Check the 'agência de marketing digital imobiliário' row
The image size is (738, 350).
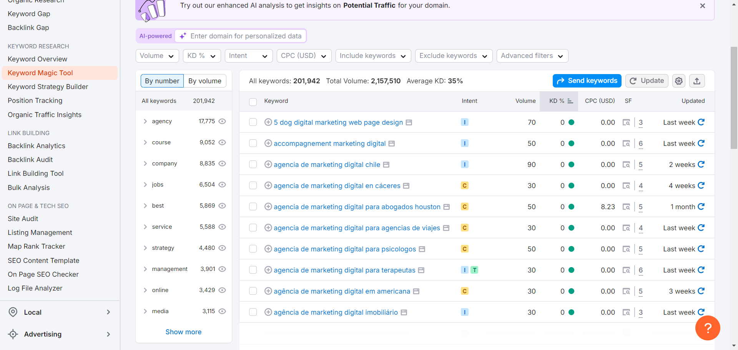click(253, 312)
